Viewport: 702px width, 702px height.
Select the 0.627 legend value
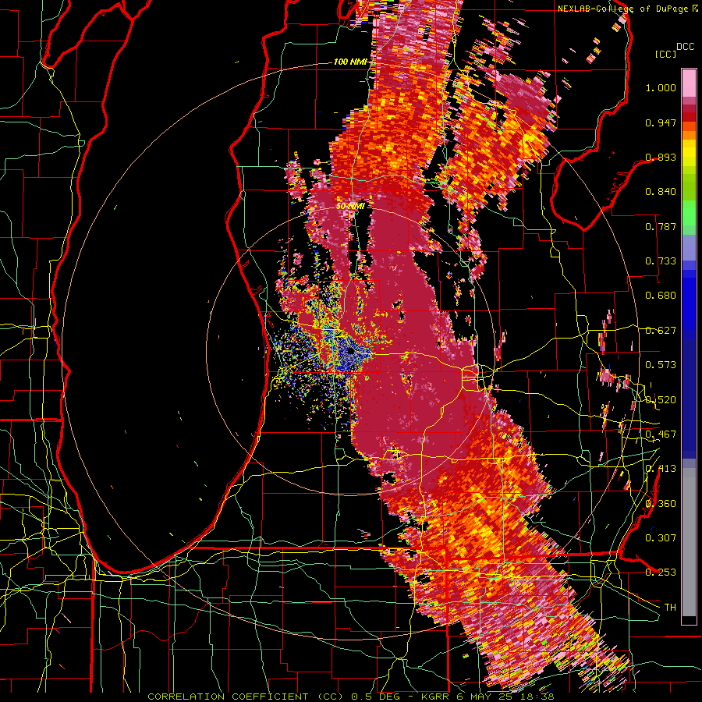coord(661,331)
